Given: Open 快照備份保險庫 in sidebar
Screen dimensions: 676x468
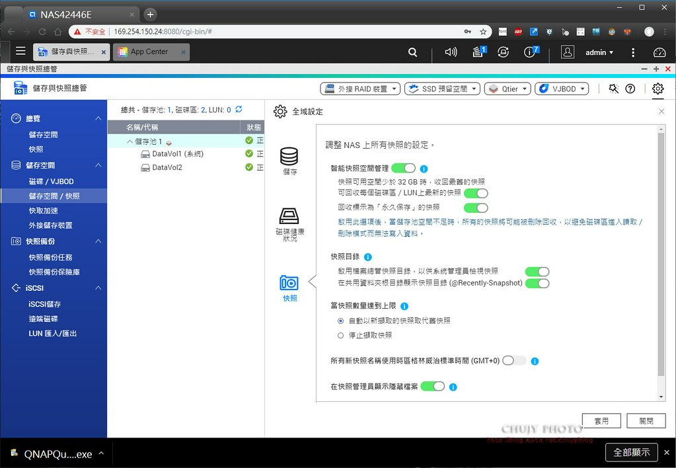Looking at the screenshot, I should click(54, 272).
